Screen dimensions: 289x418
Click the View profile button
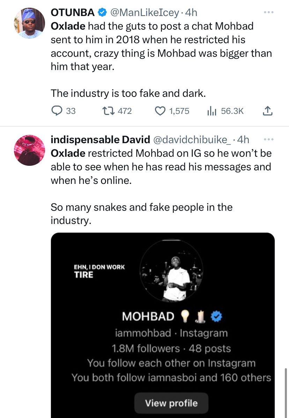click(171, 403)
